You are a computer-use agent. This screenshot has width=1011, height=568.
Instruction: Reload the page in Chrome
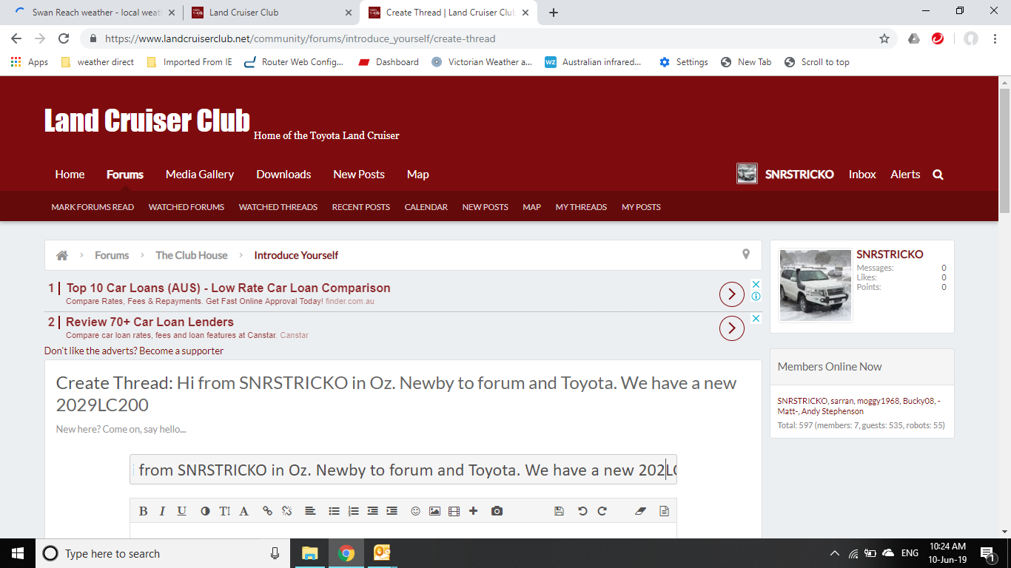pyautogui.click(x=64, y=38)
